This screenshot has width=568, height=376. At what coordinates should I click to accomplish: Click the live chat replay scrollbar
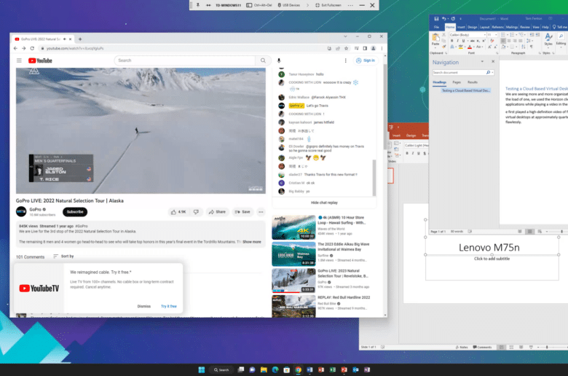(374, 177)
